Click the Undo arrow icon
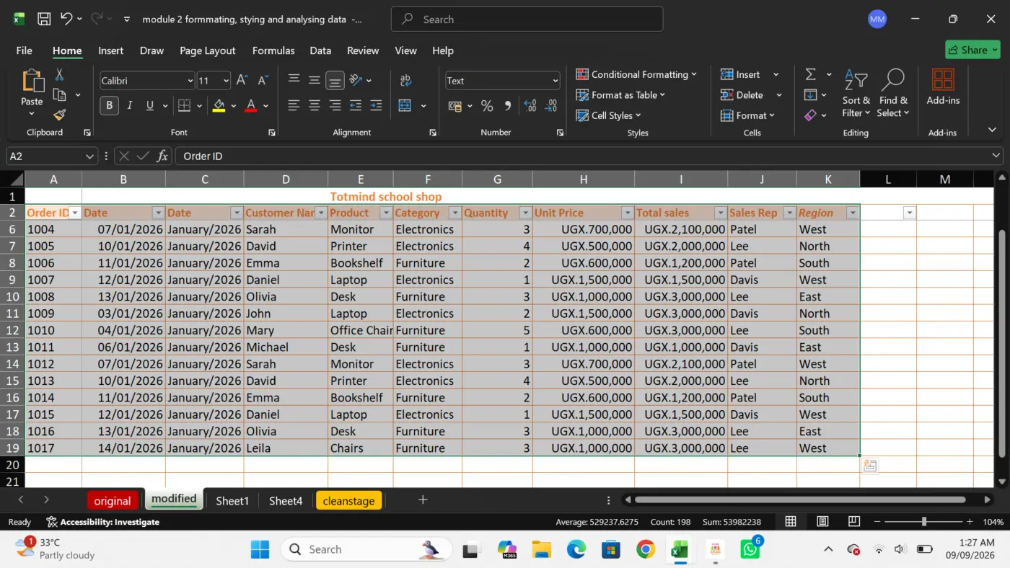Screen dimensions: 1010x568 [x=66, y=19]
